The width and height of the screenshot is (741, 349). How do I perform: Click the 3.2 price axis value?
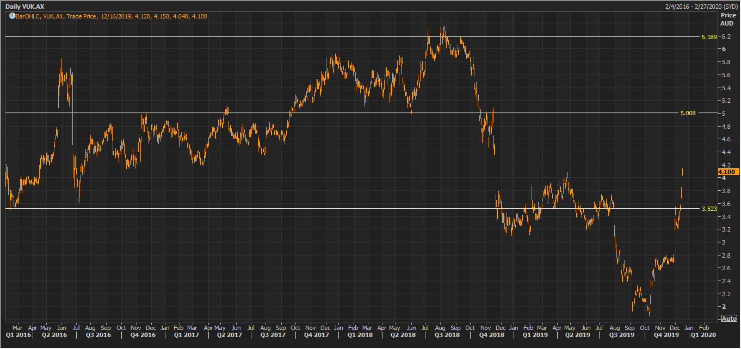[726, 230]
